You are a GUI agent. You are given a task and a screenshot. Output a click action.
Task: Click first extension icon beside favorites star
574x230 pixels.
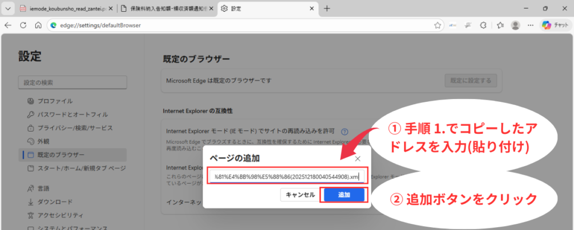pos(453,25)
